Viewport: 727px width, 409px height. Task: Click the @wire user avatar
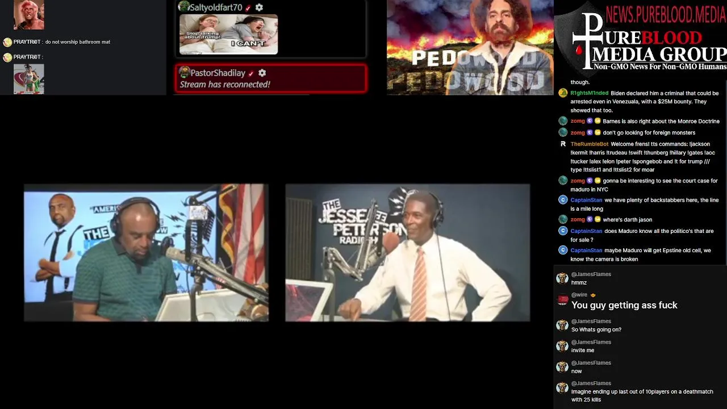562,299
